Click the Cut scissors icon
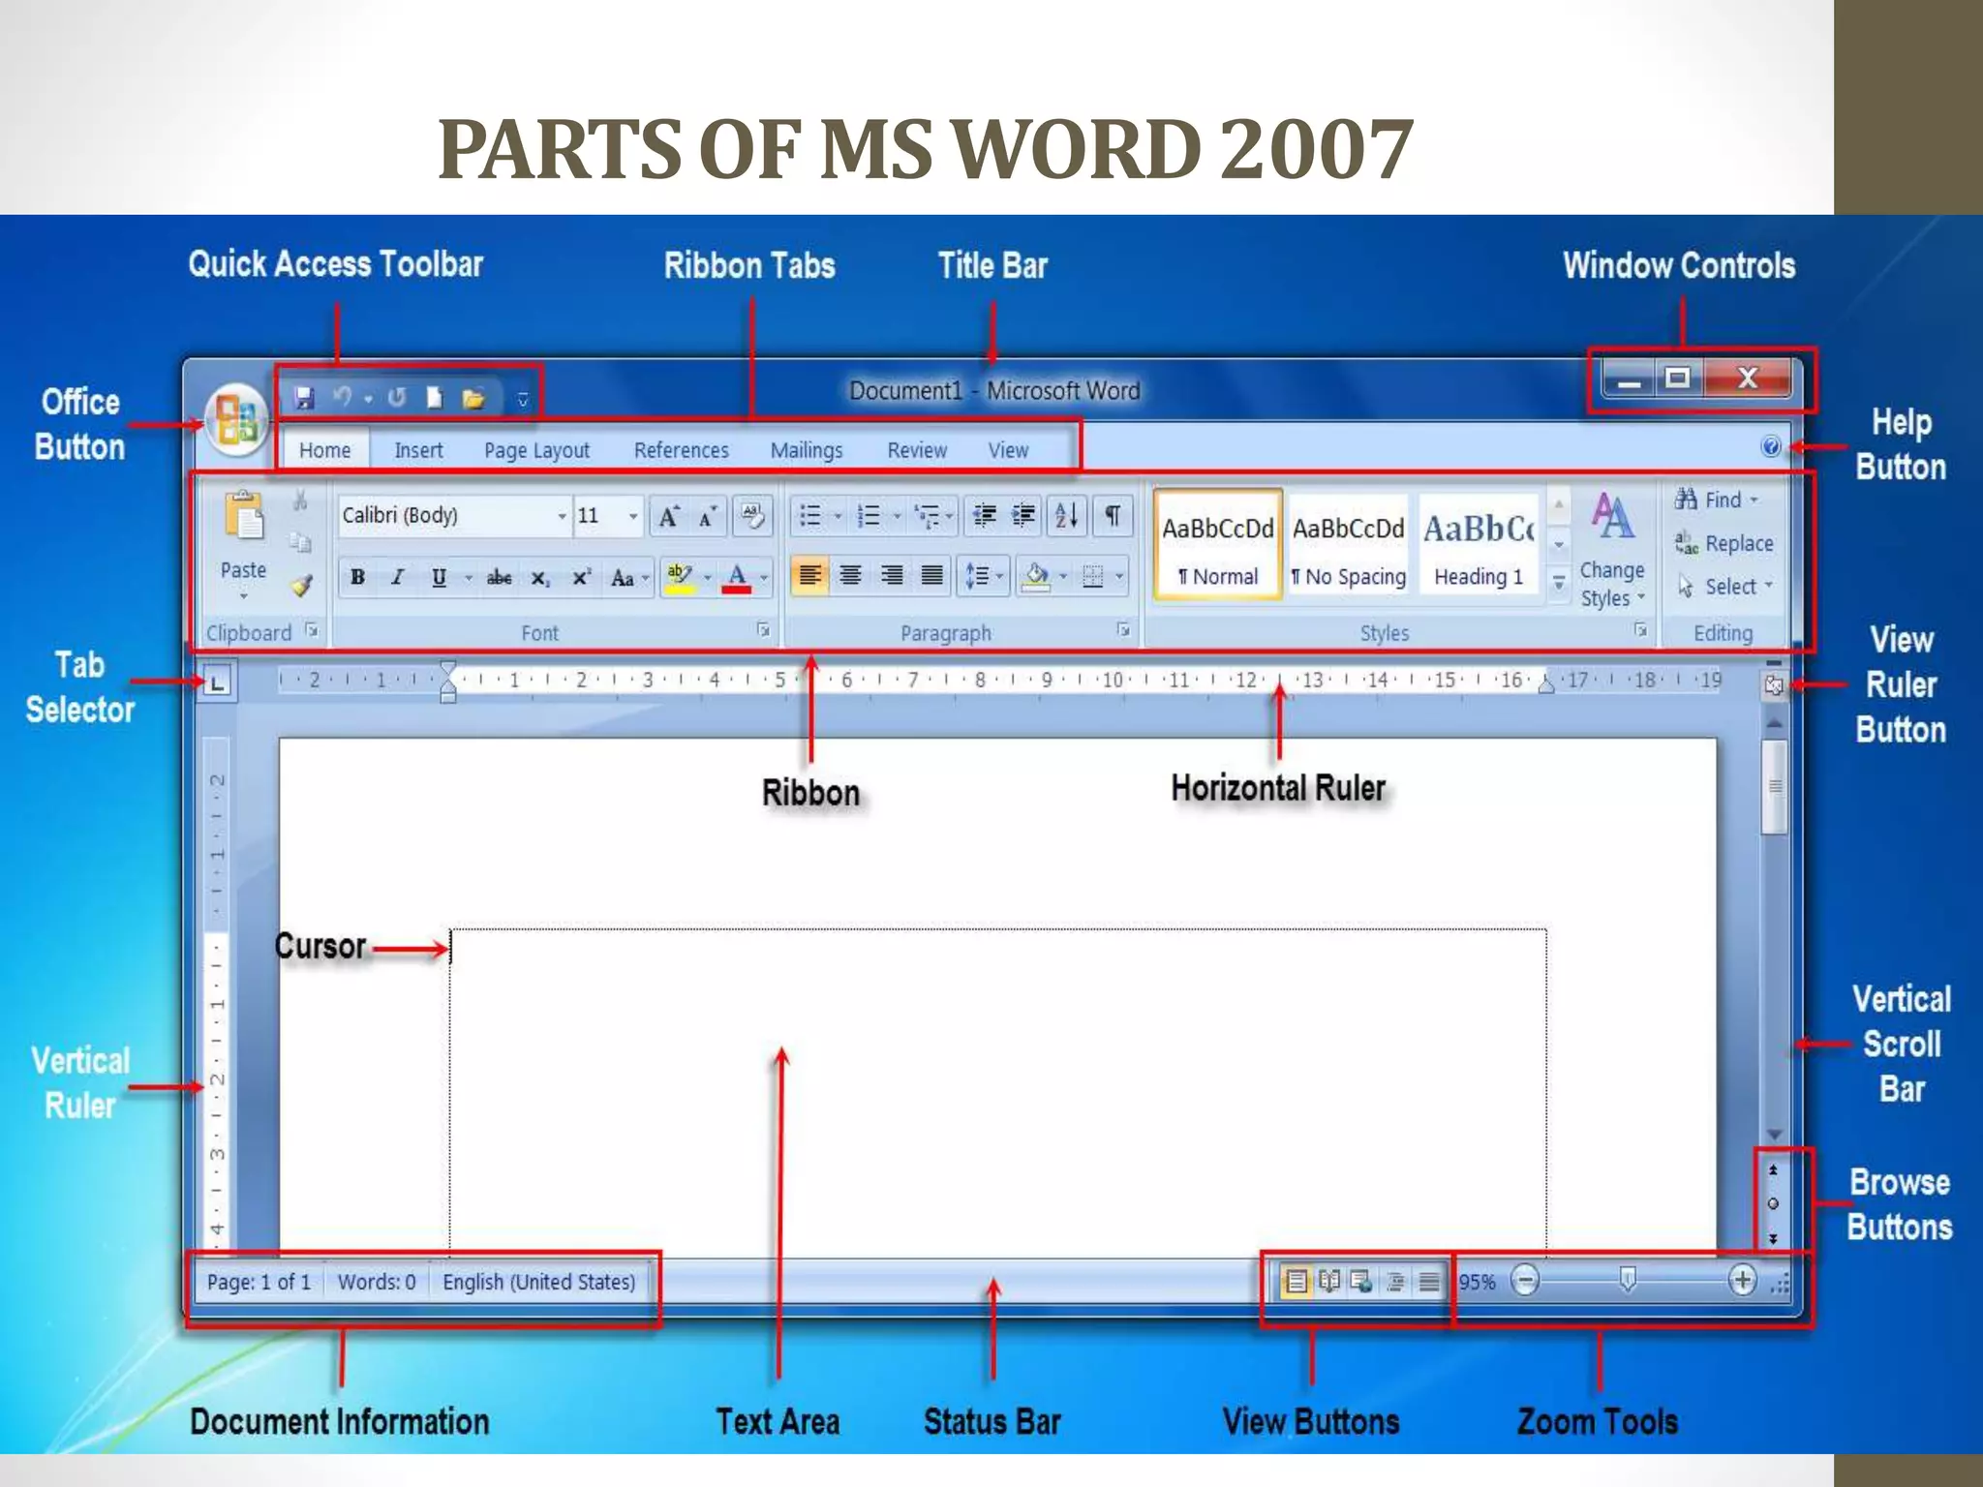The image size is (1983, 1487). (x=301, y=501)
